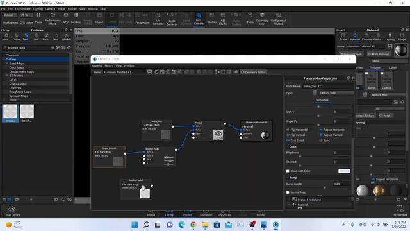Adjust the Brightness slider
This screenshot has width=410, height=231.
click(300, 157)
